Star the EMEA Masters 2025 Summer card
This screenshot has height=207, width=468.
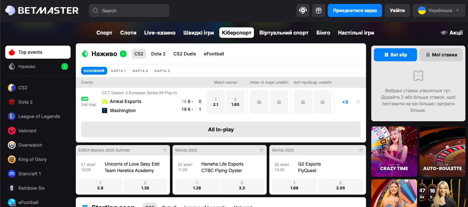tap(165, 150)
